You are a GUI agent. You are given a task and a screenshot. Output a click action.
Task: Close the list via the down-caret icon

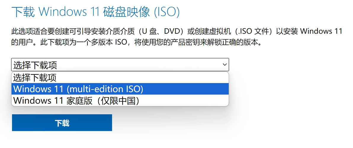224,65
